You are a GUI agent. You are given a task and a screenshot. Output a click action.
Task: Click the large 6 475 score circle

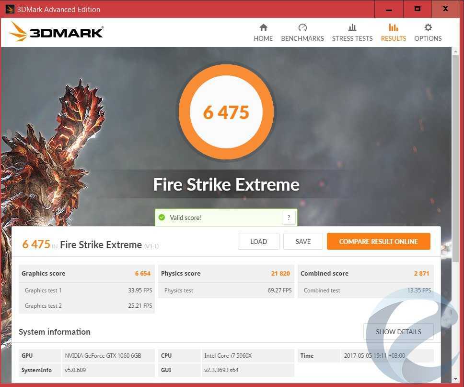[x=226, y=111]
